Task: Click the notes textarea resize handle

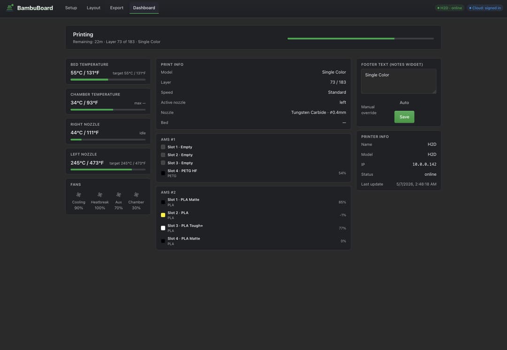Action: coord(434,92)
